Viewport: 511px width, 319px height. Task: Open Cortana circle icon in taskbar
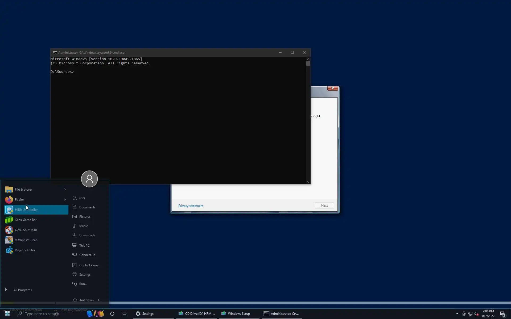tap(112, 314)
